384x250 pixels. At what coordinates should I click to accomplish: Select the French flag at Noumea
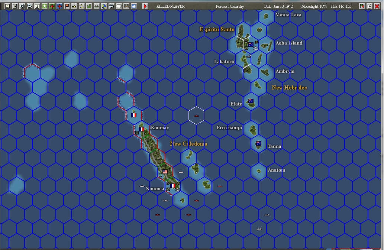172,186
